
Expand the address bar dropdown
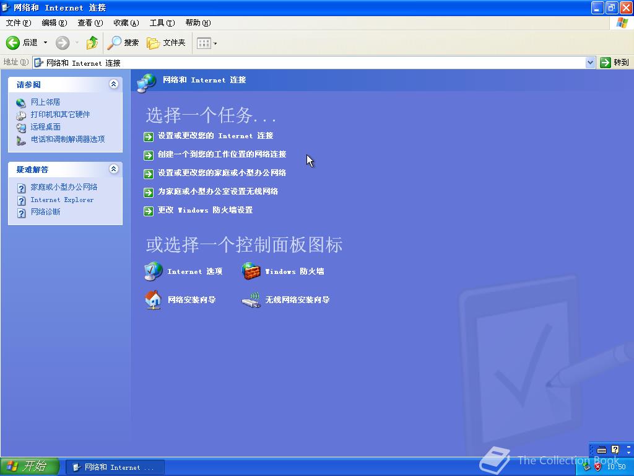590,63
